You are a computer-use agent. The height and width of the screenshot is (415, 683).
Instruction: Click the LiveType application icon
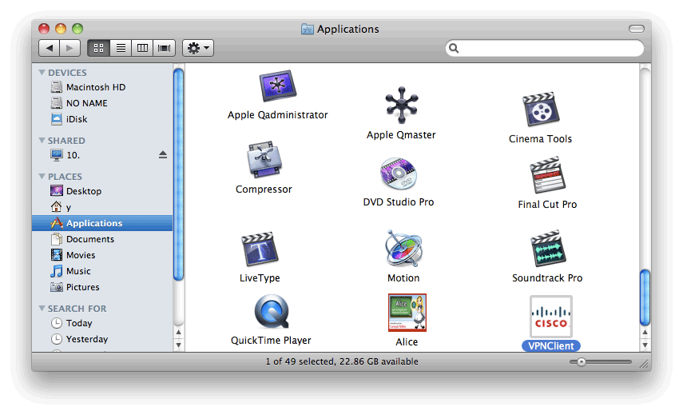click(x=260, y=249)
